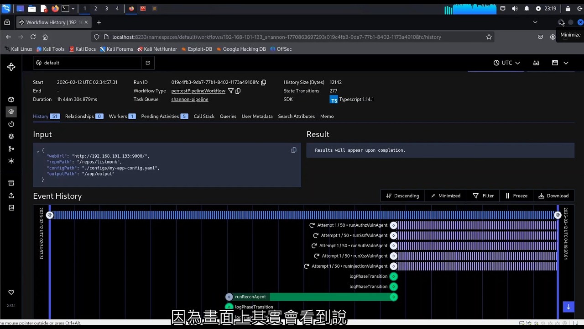584x329 pixels.
Task: Toggle Descending sort order
Action: [x=402, y=196]
